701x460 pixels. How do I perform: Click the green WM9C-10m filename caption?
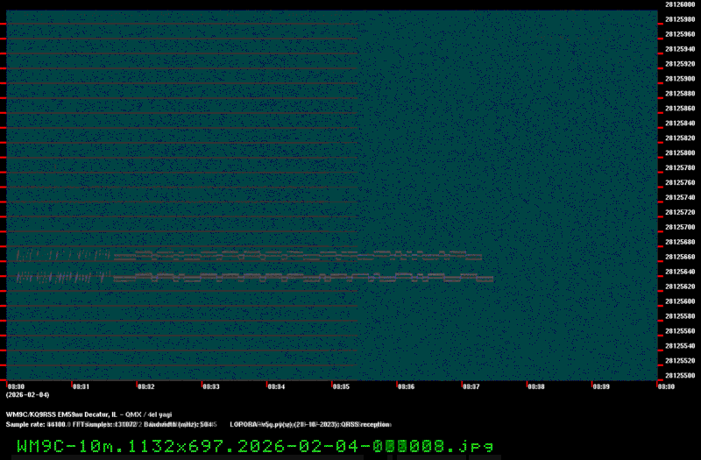(254, 446)
